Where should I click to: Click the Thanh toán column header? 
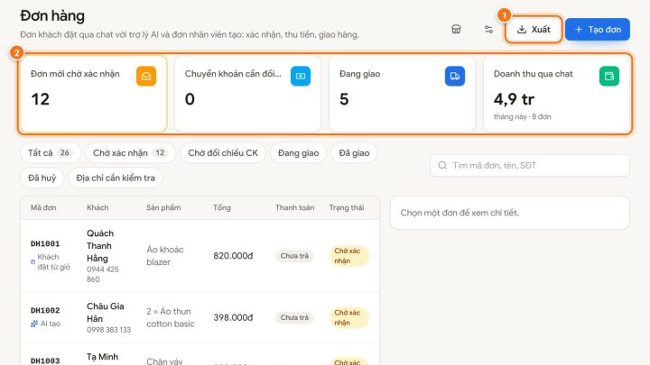click(x=294, y=208)
